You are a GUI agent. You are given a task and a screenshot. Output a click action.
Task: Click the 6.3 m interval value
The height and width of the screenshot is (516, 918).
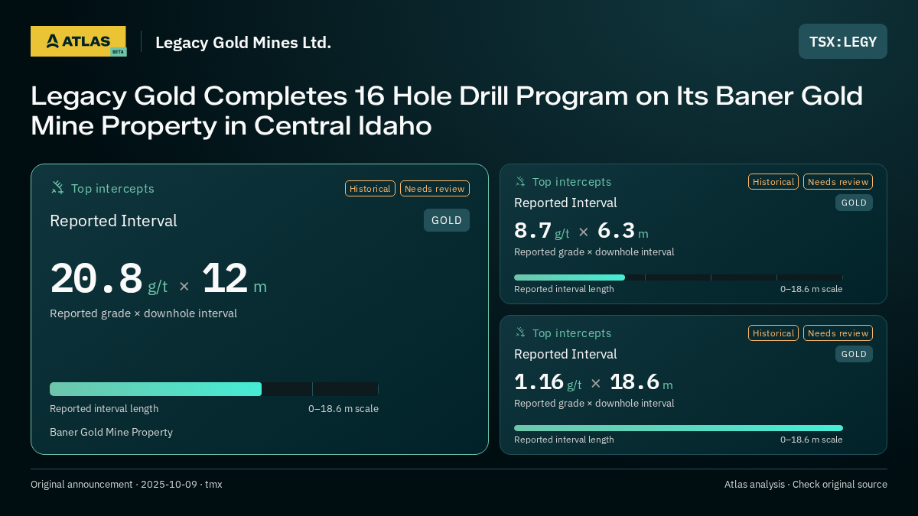[x=623, y=230]
